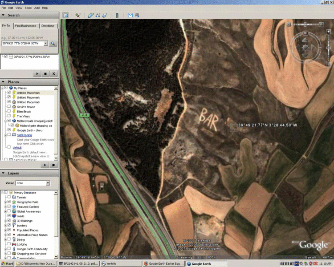Collapse the My Places tree node

pyautogui.click(x=2, y=88)
